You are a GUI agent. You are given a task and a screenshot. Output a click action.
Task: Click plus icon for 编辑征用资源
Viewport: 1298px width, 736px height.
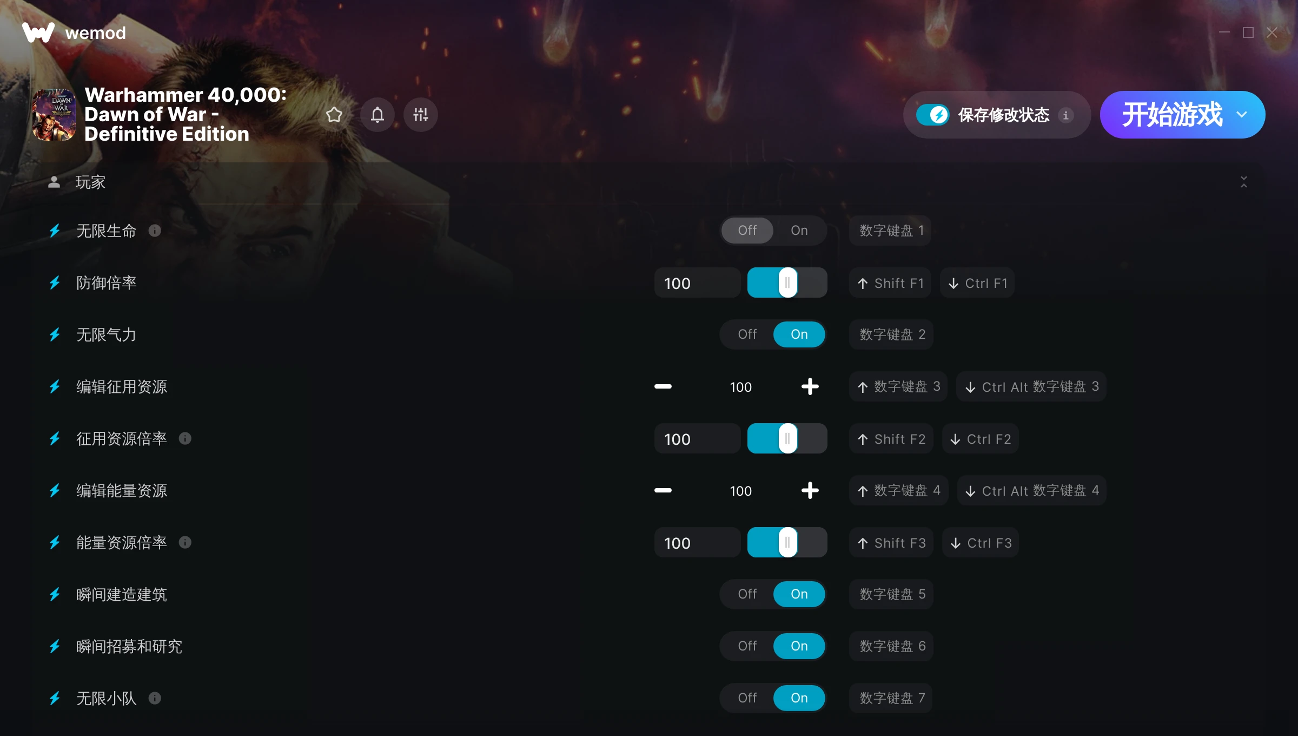point(810,386)
